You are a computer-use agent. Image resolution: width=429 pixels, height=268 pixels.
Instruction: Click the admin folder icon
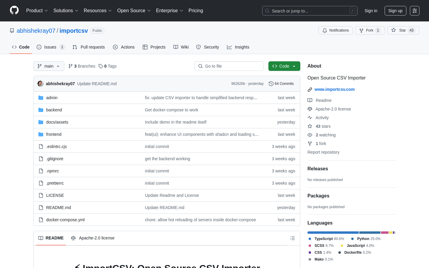(41, 98)
